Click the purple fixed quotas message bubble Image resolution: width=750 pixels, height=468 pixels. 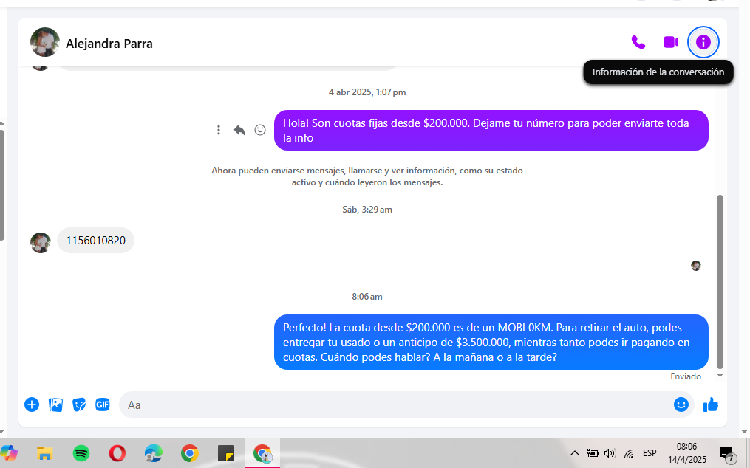(491, 131)
